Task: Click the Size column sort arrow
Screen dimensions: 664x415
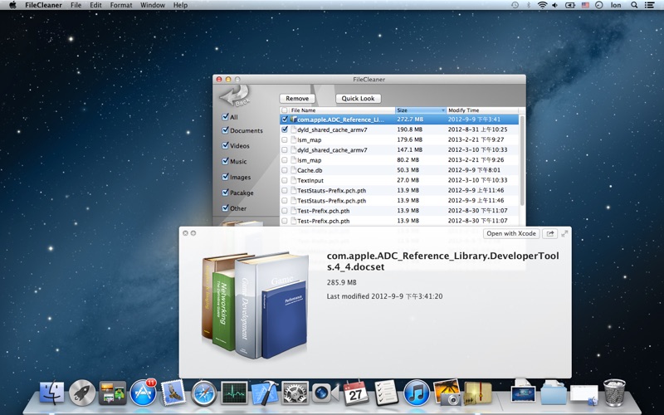Action: 443,110
